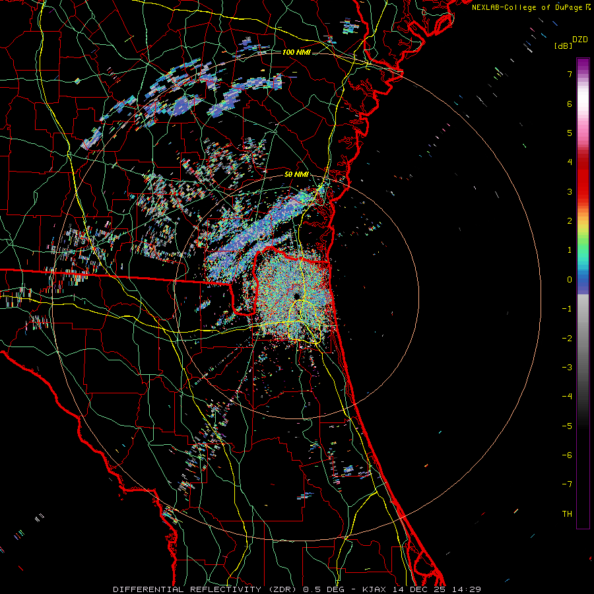Click the -7 legend value

[567, 484]
